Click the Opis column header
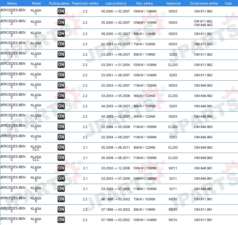This screenshot has width=238, height=225. click(x=228, y=3)
